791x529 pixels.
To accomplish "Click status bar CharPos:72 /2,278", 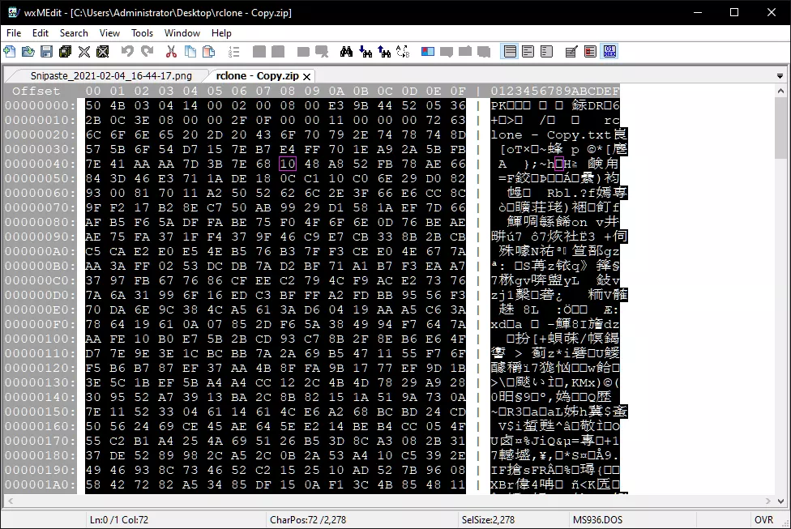I will coord(308,520).
